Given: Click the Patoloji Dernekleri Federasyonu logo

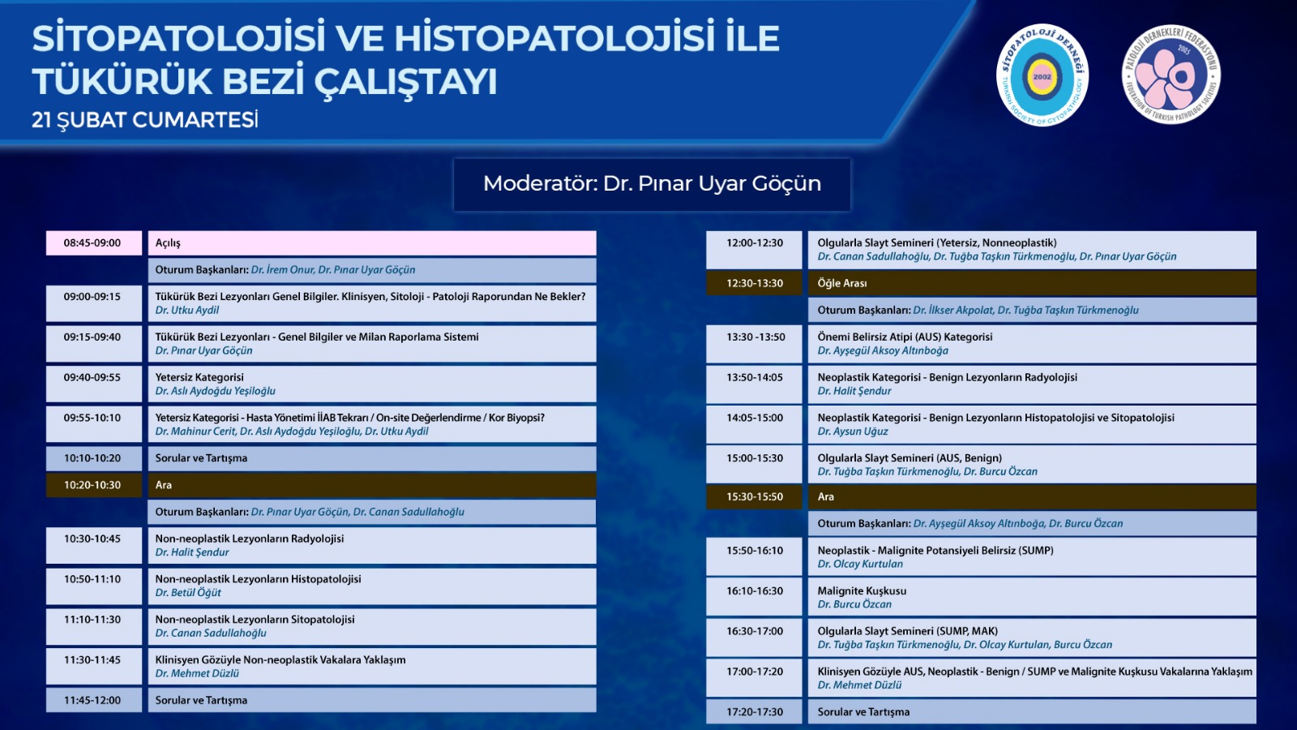Looking at the screenshot, I should (1171, 75).
